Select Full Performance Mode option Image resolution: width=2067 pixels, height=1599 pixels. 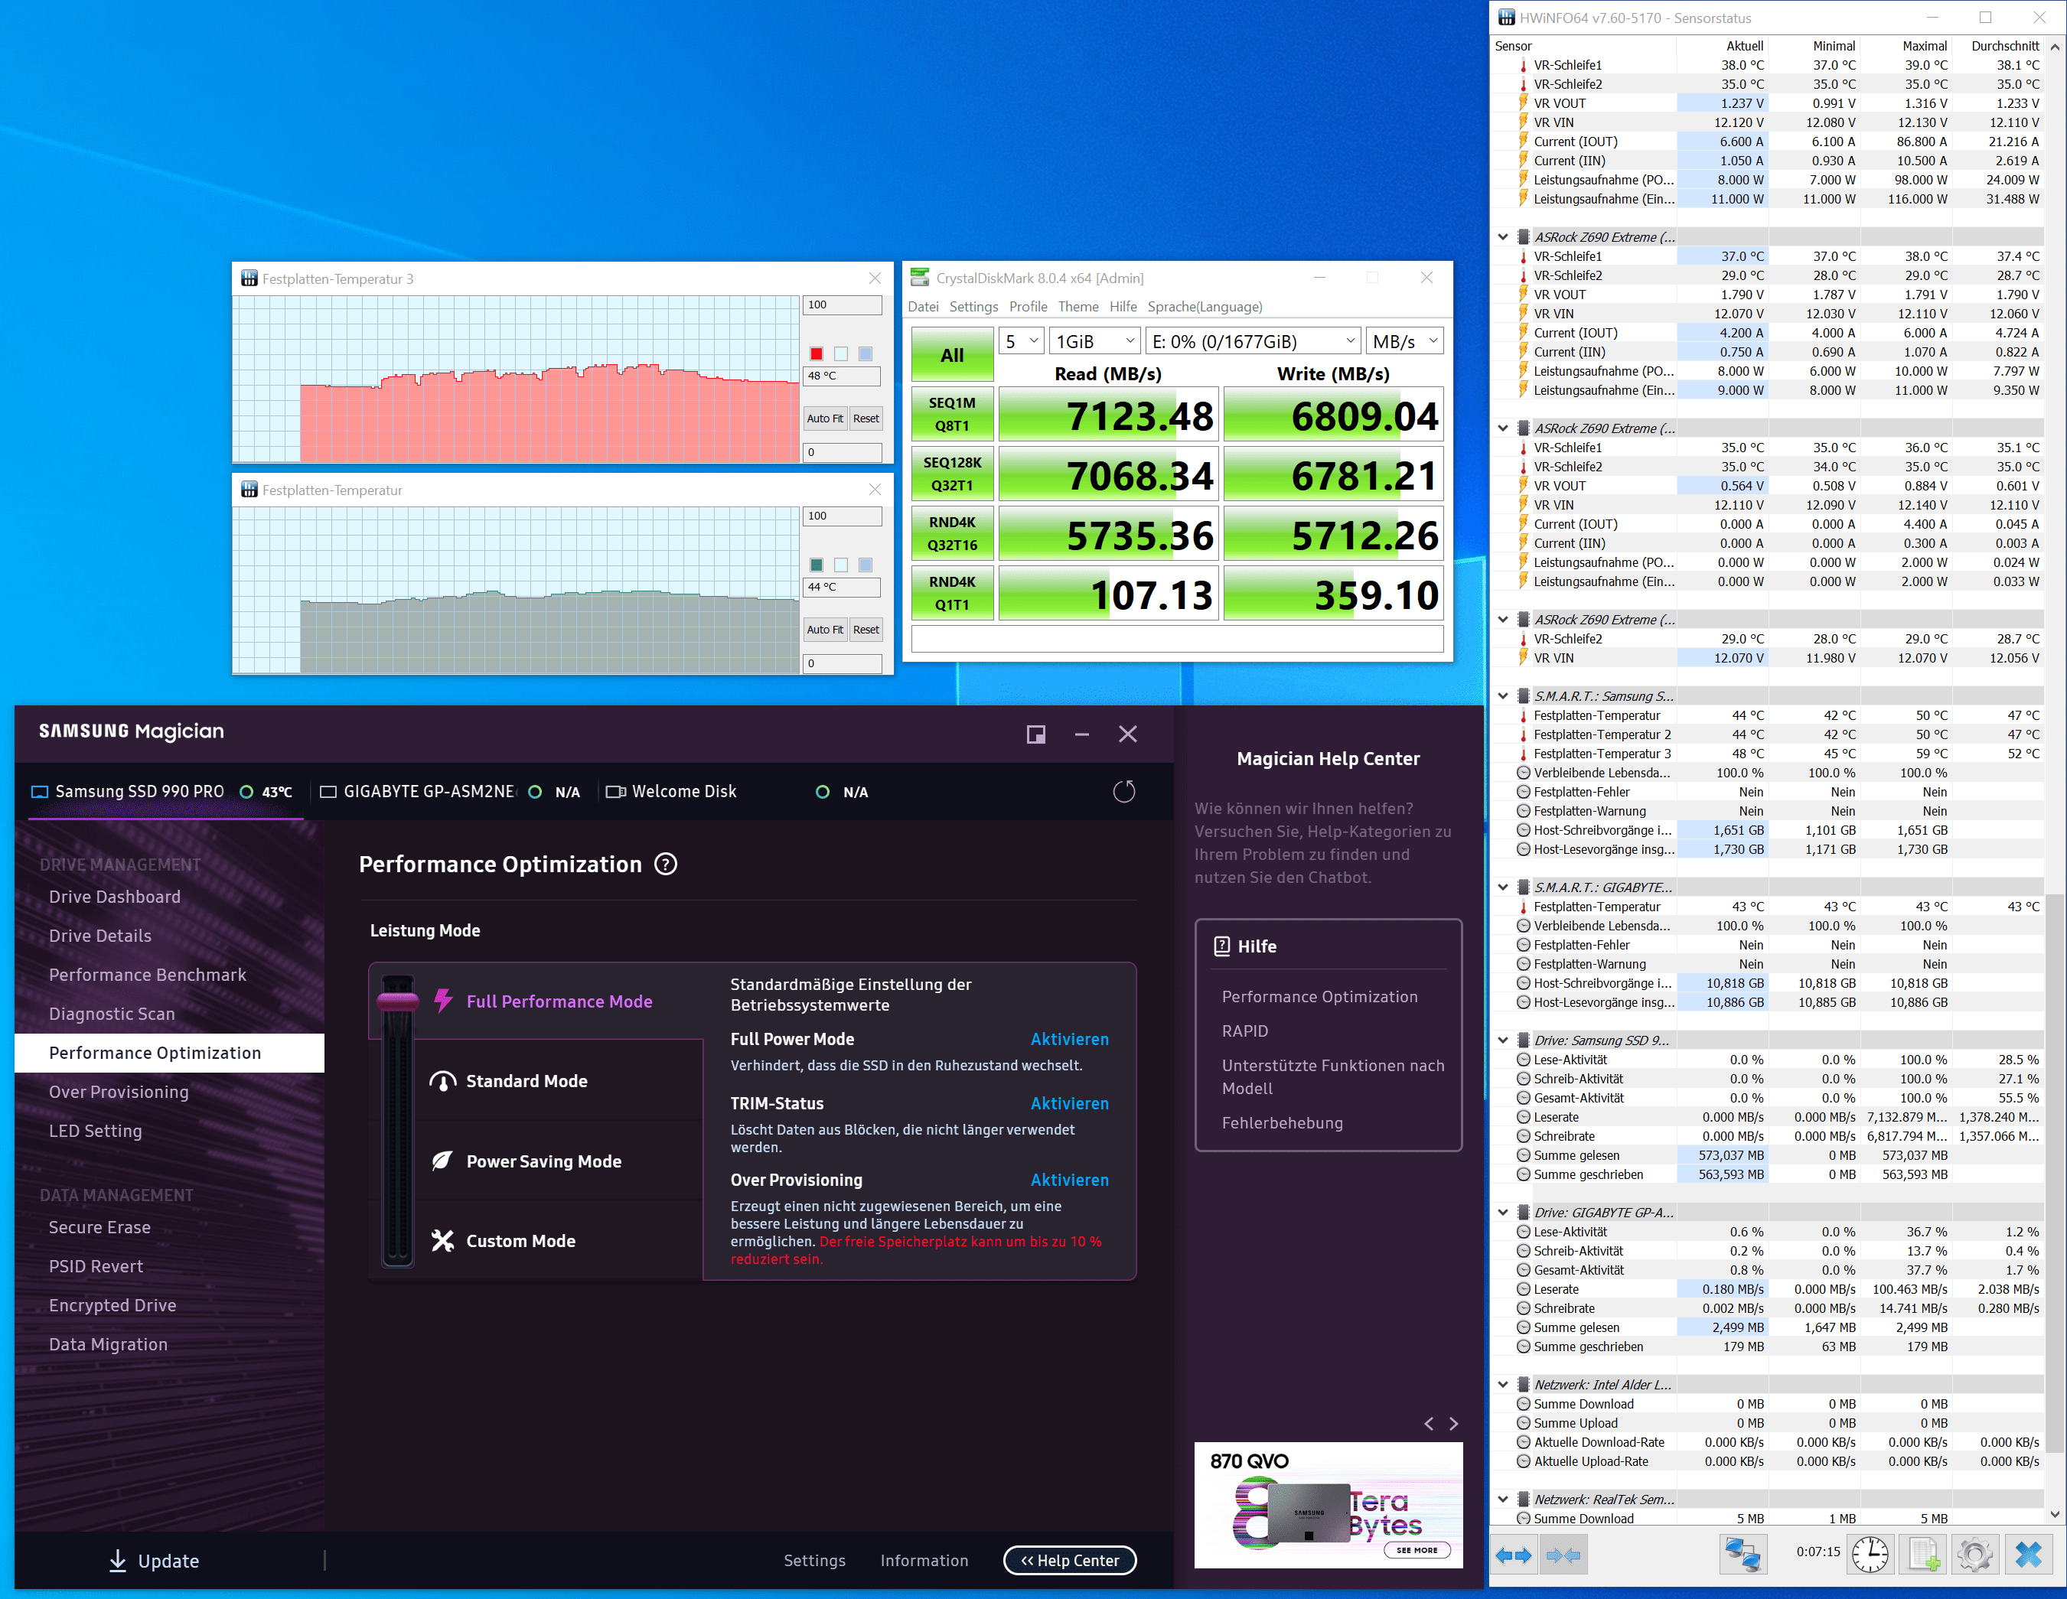(x=559, y=1001)
